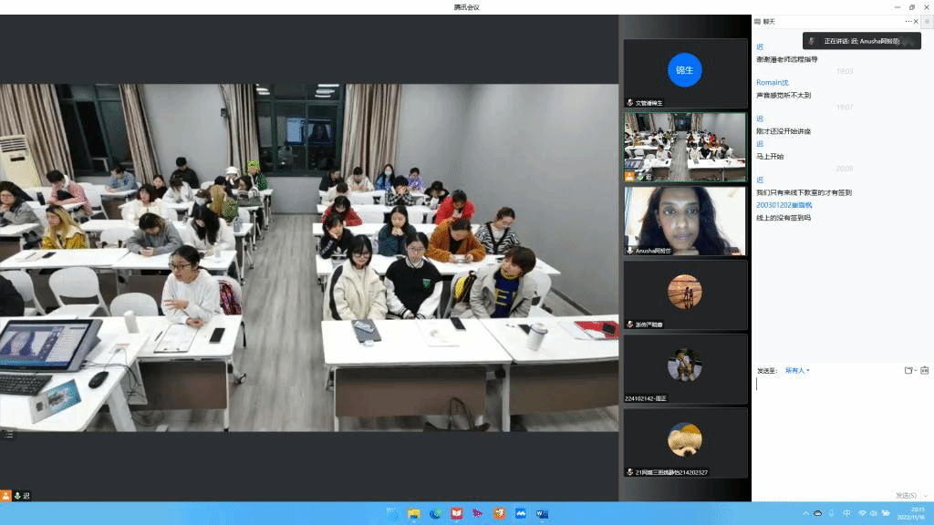Viewport: 934px width, 525px height.
Task: Click the 发送(S) send button
Action: tap(905, 495)
